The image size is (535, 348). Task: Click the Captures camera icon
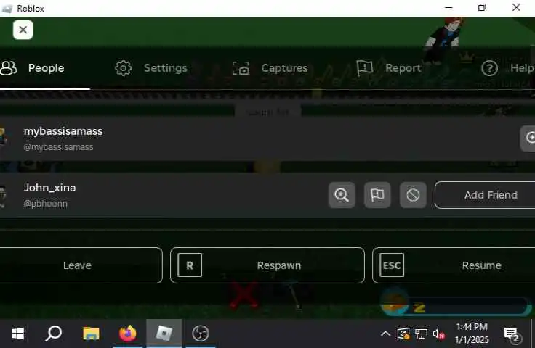coord(241,68)
